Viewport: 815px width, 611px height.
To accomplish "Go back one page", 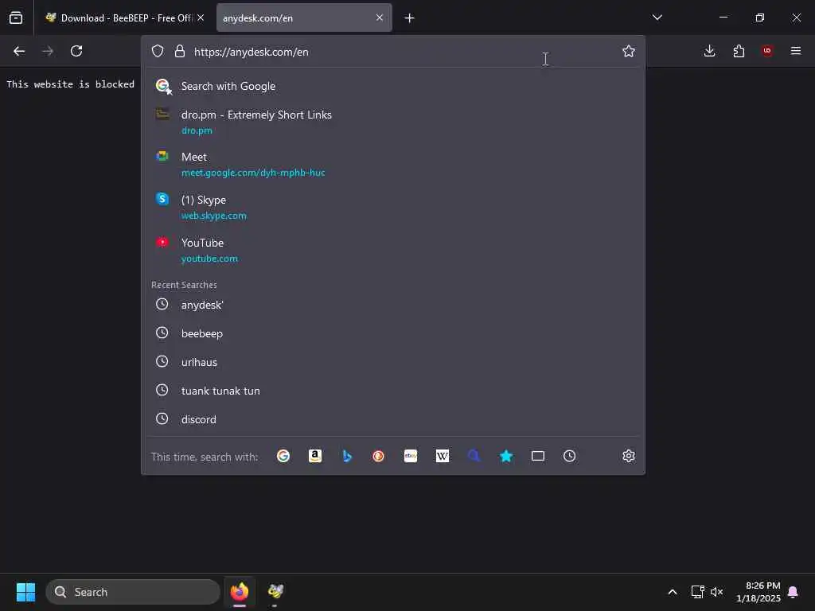I will [x=19, y=51].
